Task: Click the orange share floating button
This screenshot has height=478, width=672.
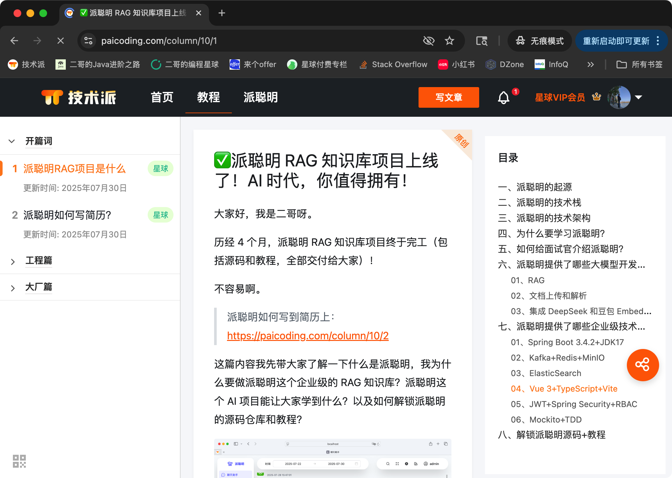Action: 642,365
